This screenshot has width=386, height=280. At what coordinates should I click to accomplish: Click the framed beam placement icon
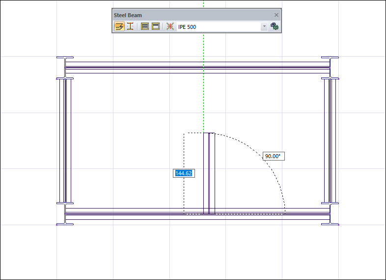pyautogui.click(x=156, y=26)
